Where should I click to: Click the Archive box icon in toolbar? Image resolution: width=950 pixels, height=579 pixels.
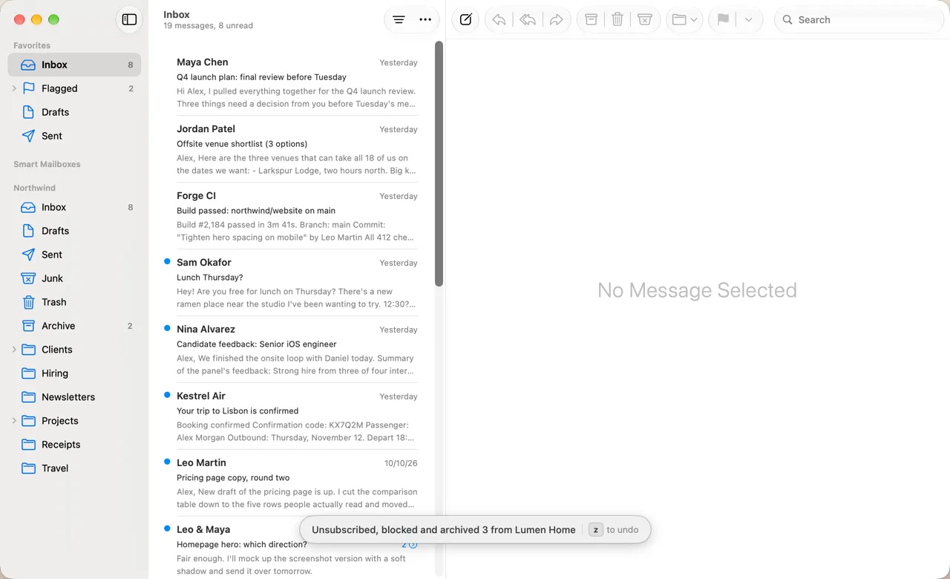(x=592, y=20)
